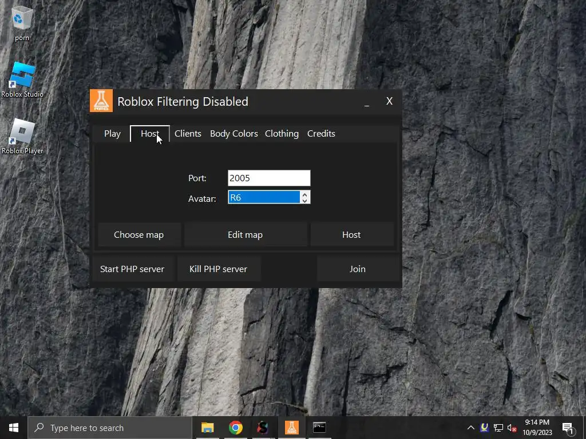Screen dimensions: 586x439
Task: Click the "Roblox Filtering Disabled" title text
Action: tap(183, 102)
